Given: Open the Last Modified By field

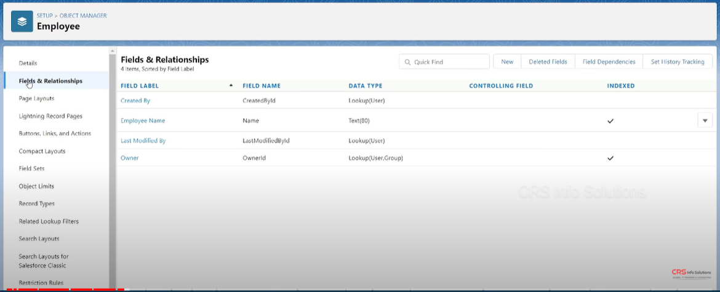Looking at the screenshot, I should 143,141.
